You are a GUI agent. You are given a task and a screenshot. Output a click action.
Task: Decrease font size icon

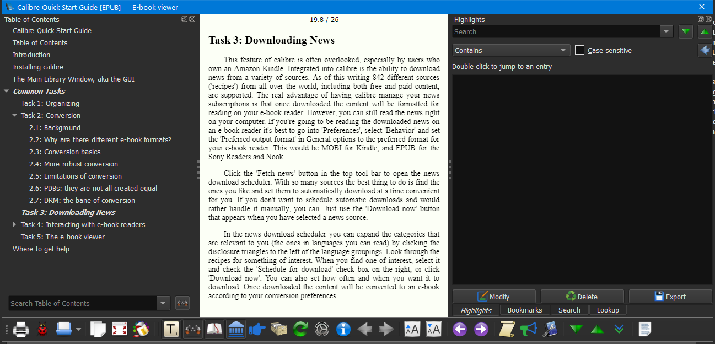(x=434, y=330)
